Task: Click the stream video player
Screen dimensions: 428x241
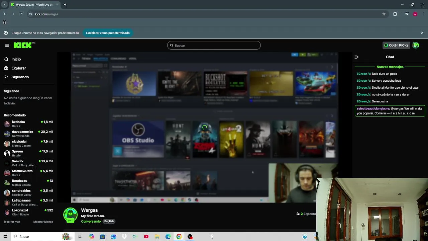Action: click(204, 127)
